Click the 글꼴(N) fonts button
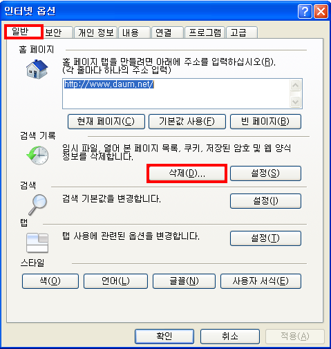Viewport: 331px width, 349px height. click(184, 281)
